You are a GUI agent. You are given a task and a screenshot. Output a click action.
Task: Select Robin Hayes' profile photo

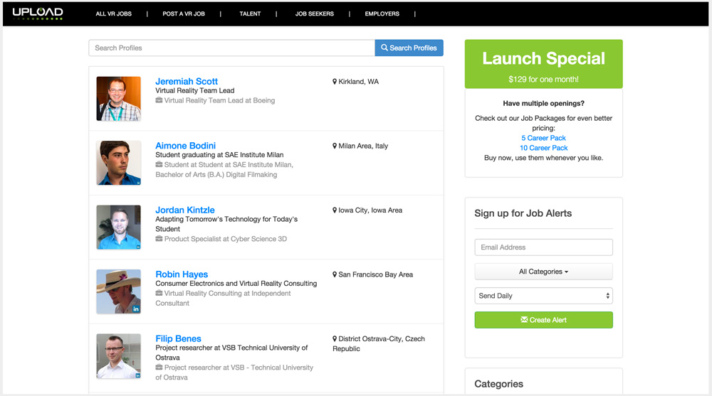(x=118, y=291)
